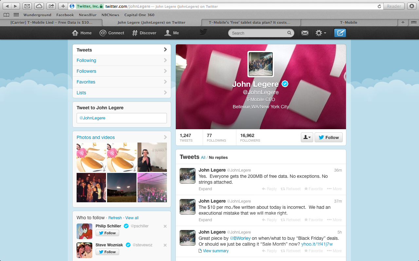Open More options on the 36m tweet
419x261 pixels.
(334, 189)
